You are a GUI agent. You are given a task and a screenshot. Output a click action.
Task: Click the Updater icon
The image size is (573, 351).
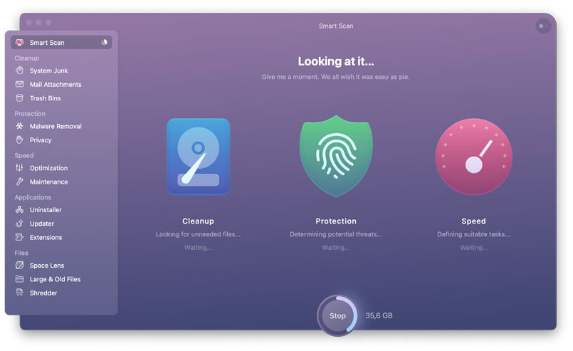click(x=19, y=224)
